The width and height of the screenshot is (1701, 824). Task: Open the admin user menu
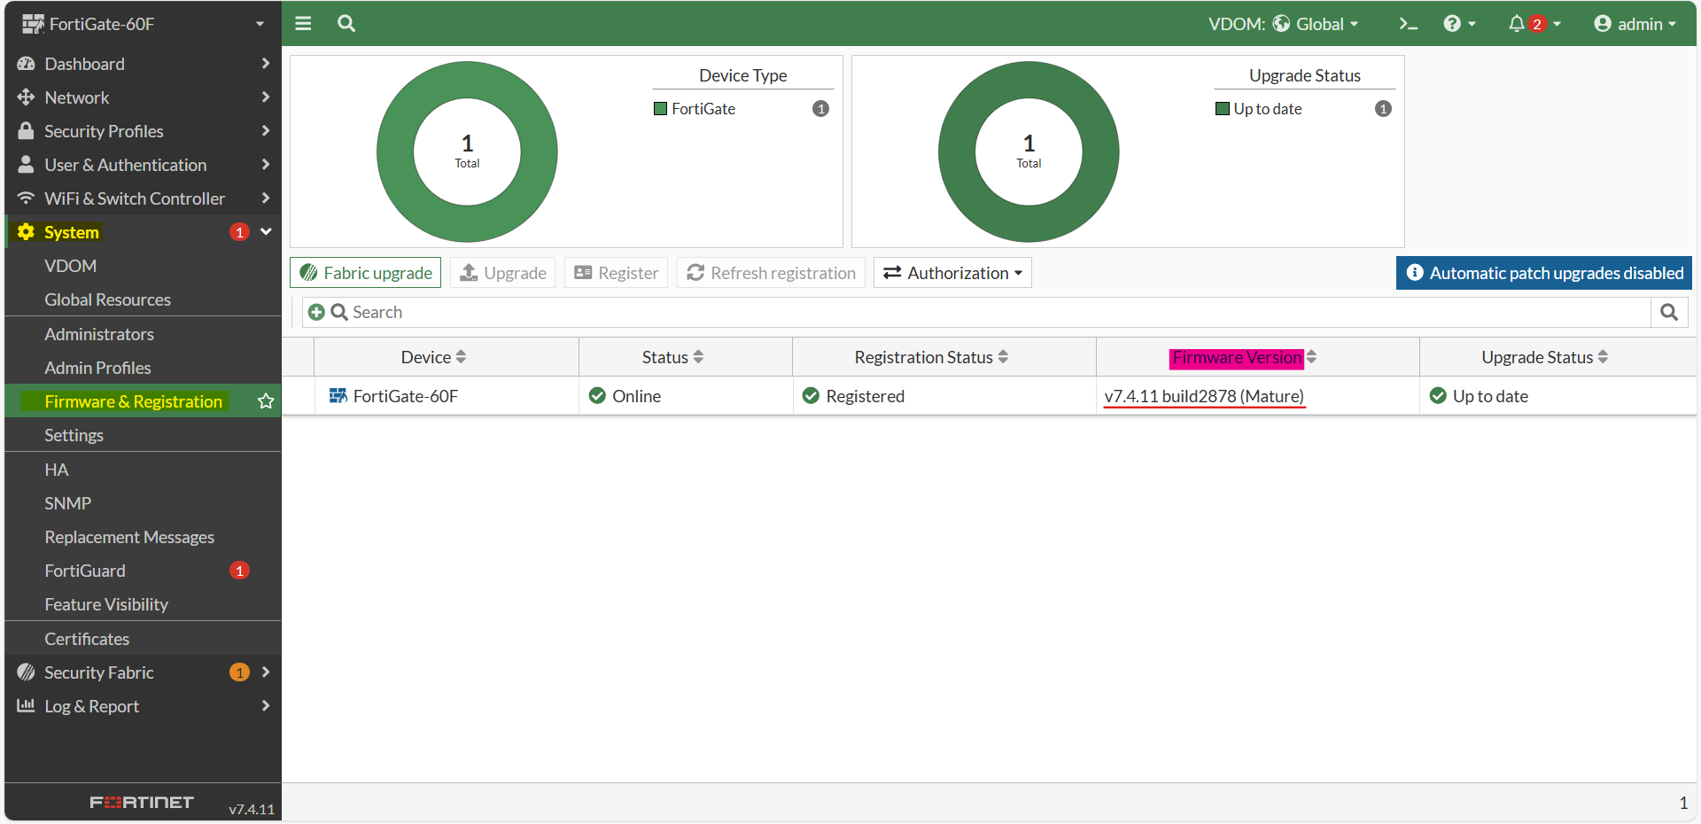pos(1635,24)
